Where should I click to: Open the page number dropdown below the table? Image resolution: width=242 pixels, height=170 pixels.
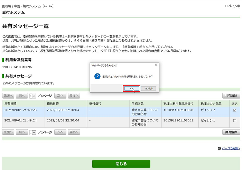(33, 132)
